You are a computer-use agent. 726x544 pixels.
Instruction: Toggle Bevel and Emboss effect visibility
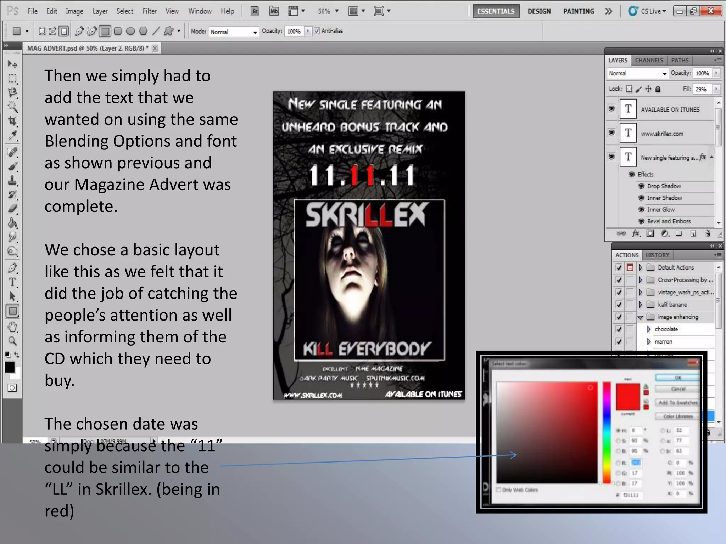point(641,221)
